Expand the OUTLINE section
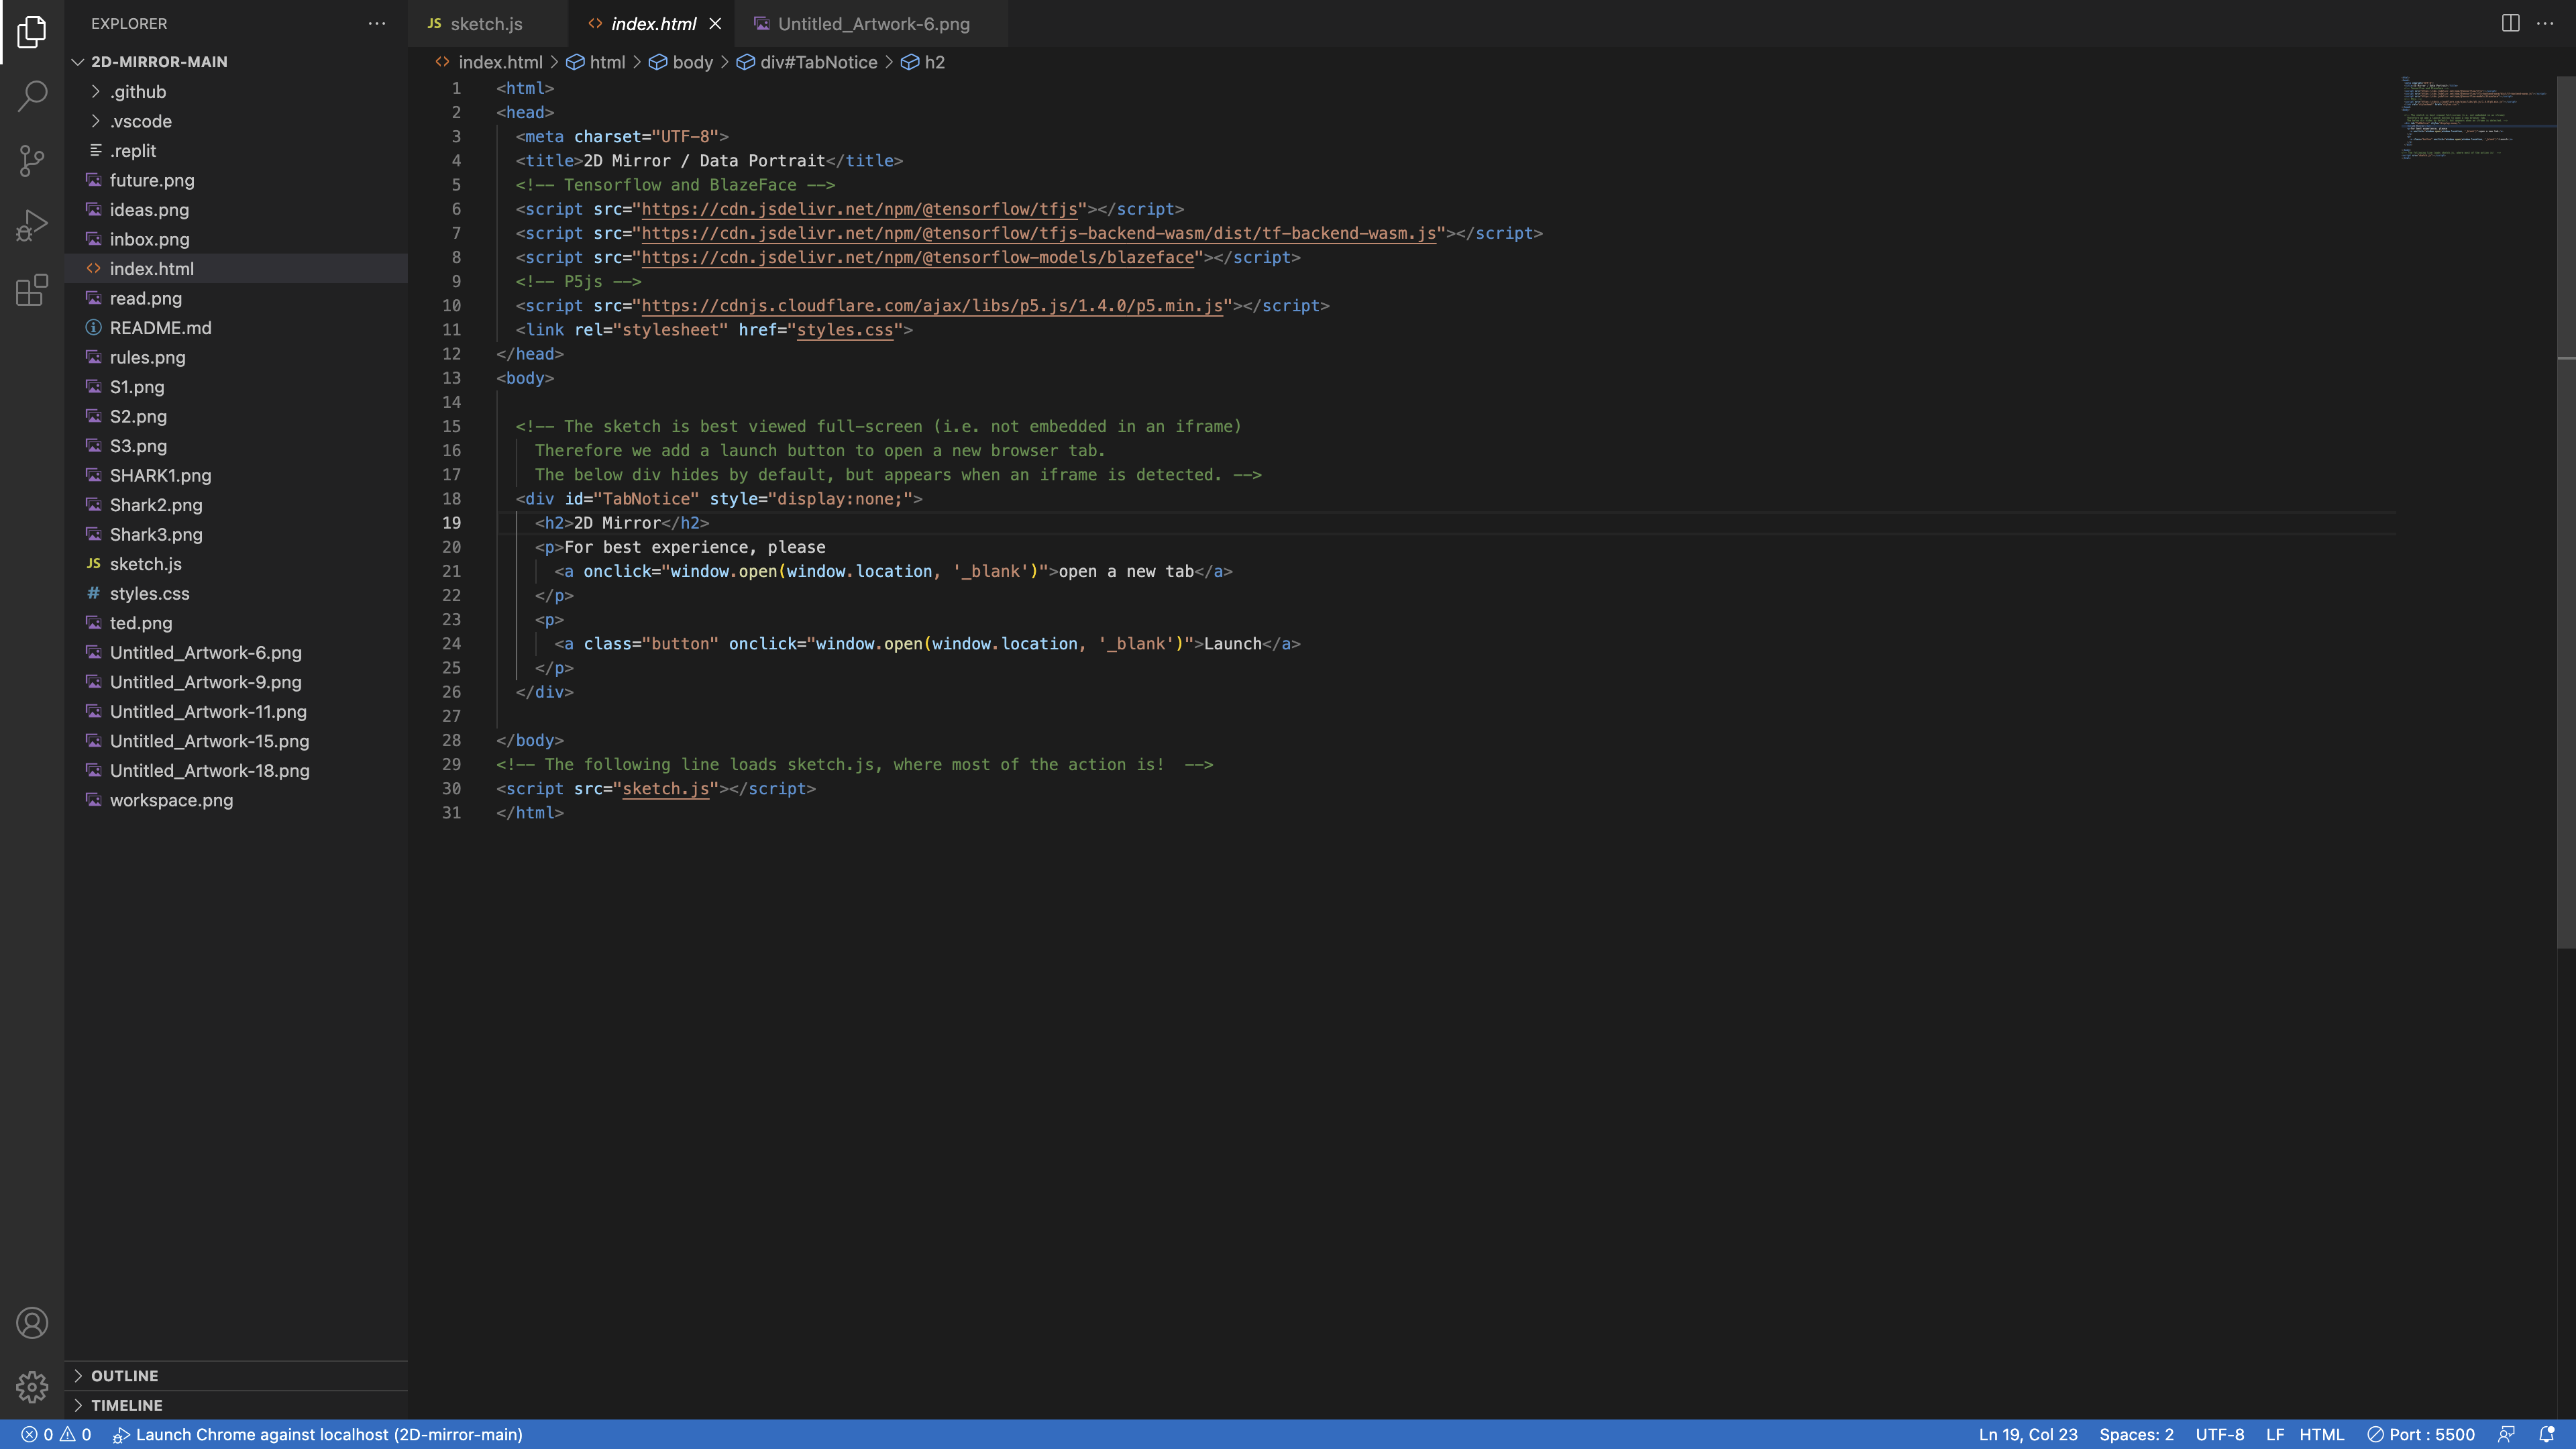 point(124,1376)
